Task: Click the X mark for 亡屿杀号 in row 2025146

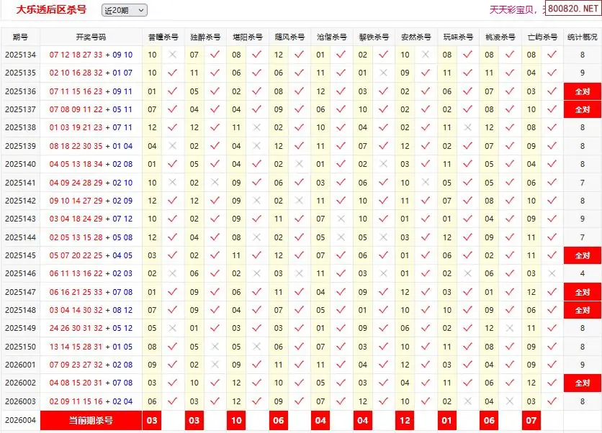Action: (552, 273)
